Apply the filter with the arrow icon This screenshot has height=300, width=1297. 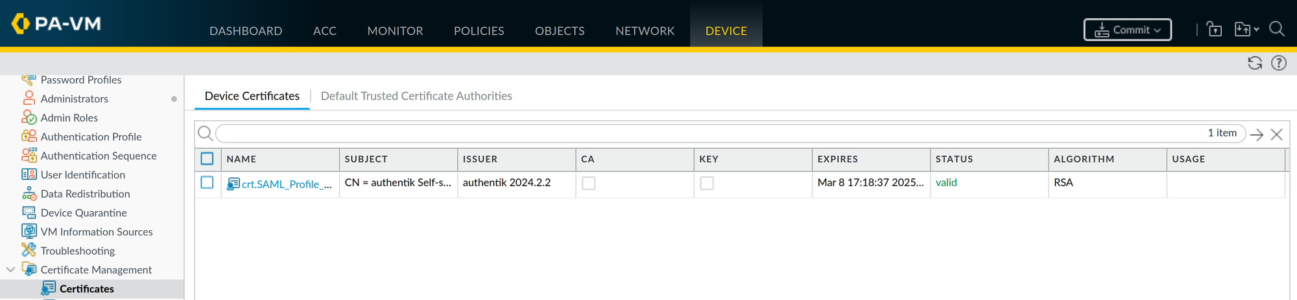tap(1257, 134)
